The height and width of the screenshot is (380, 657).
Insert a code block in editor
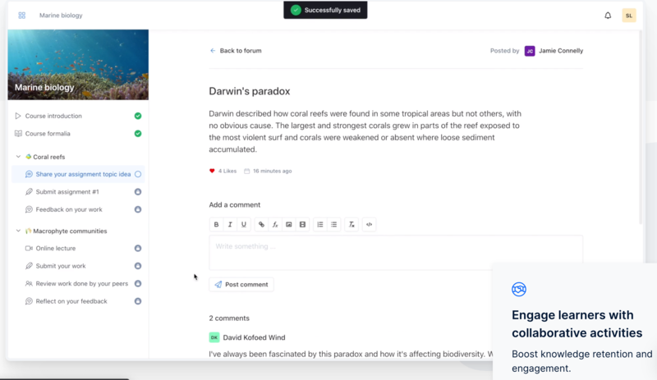point(369,224)
